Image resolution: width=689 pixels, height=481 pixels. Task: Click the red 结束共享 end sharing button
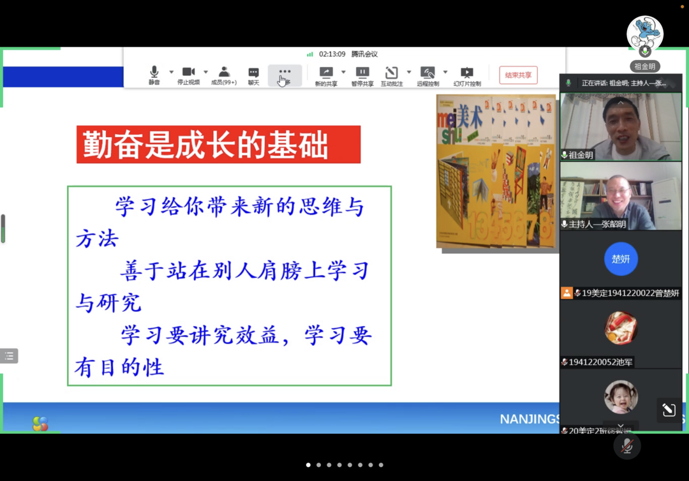[518, 75]
